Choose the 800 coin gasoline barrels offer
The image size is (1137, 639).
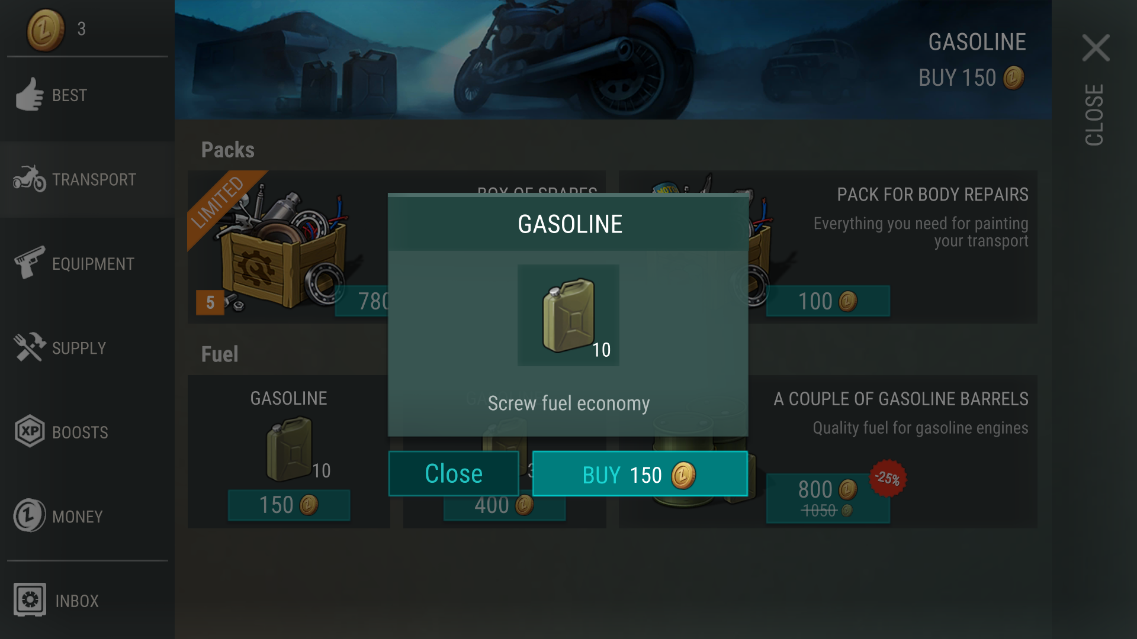click(828, 498)
